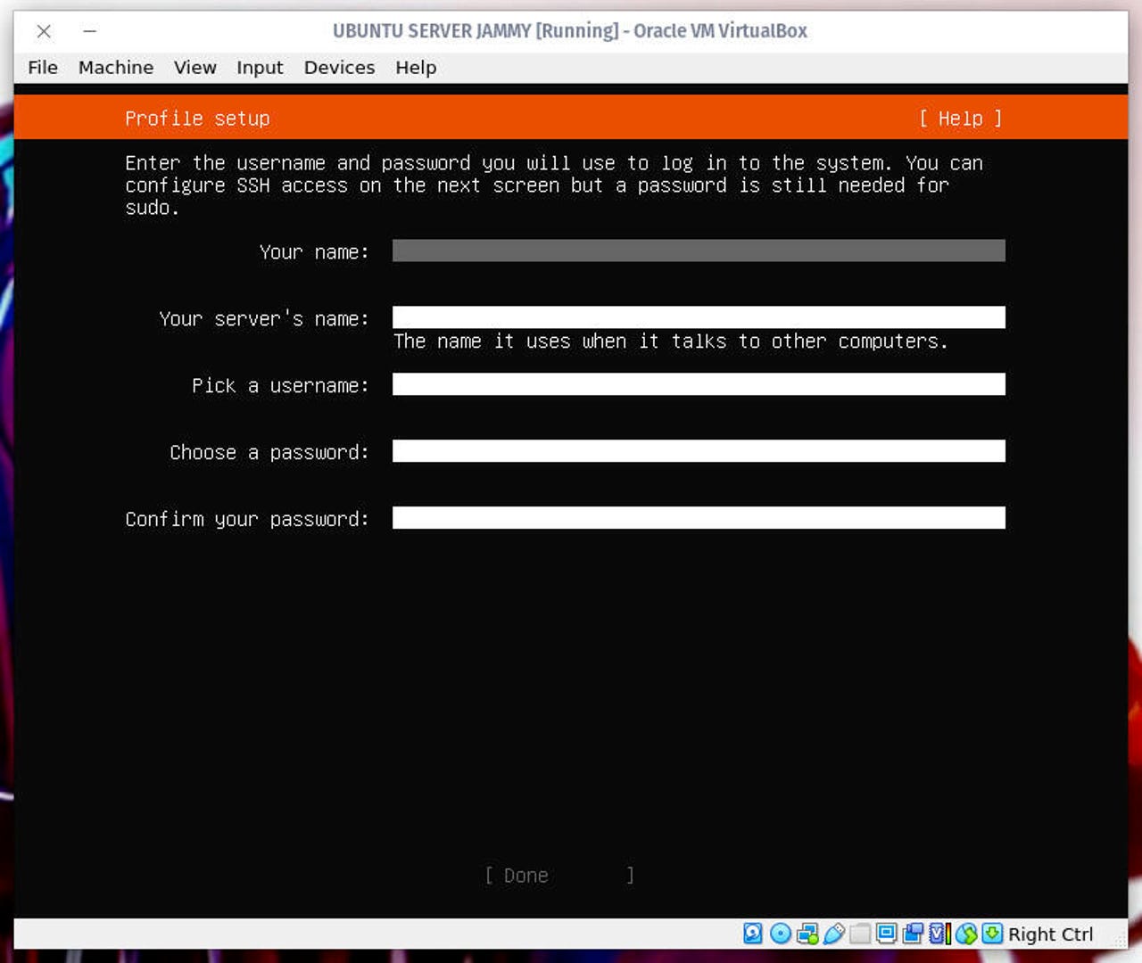Open the installer Help link
Viewport: 1142px width, 963px height.
tap(960, 118)
